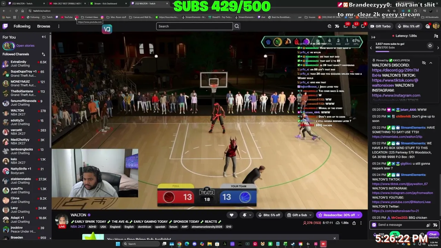The width and height of the screenshot is (441, 248).
Task: Open the YouTube bookmark
Action: tap(66, 17)
